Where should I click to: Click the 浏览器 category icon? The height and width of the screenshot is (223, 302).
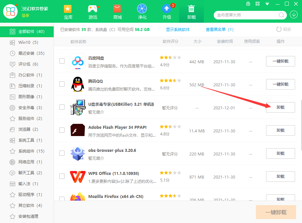pos(12,129)
